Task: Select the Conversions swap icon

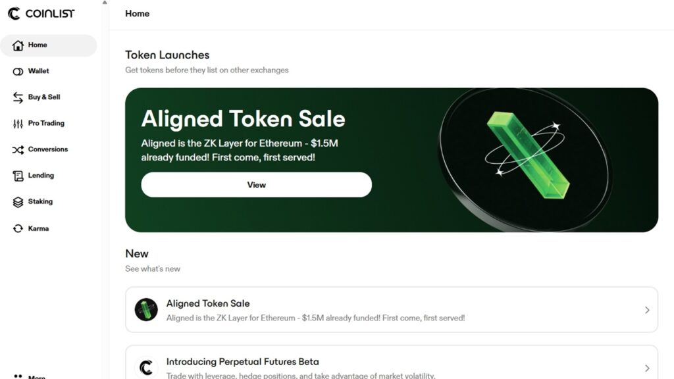Action: click(x=18, y=149)
